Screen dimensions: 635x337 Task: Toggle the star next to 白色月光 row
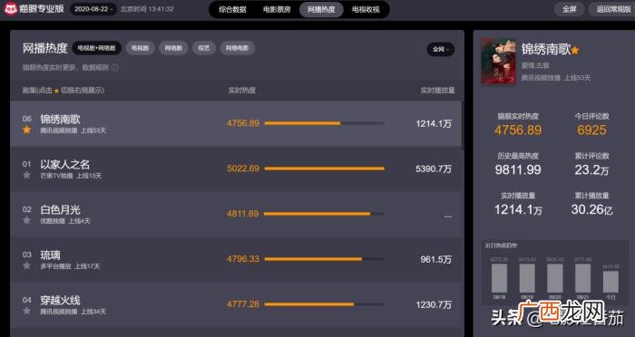pyautogui.click(x=26, y=220)
